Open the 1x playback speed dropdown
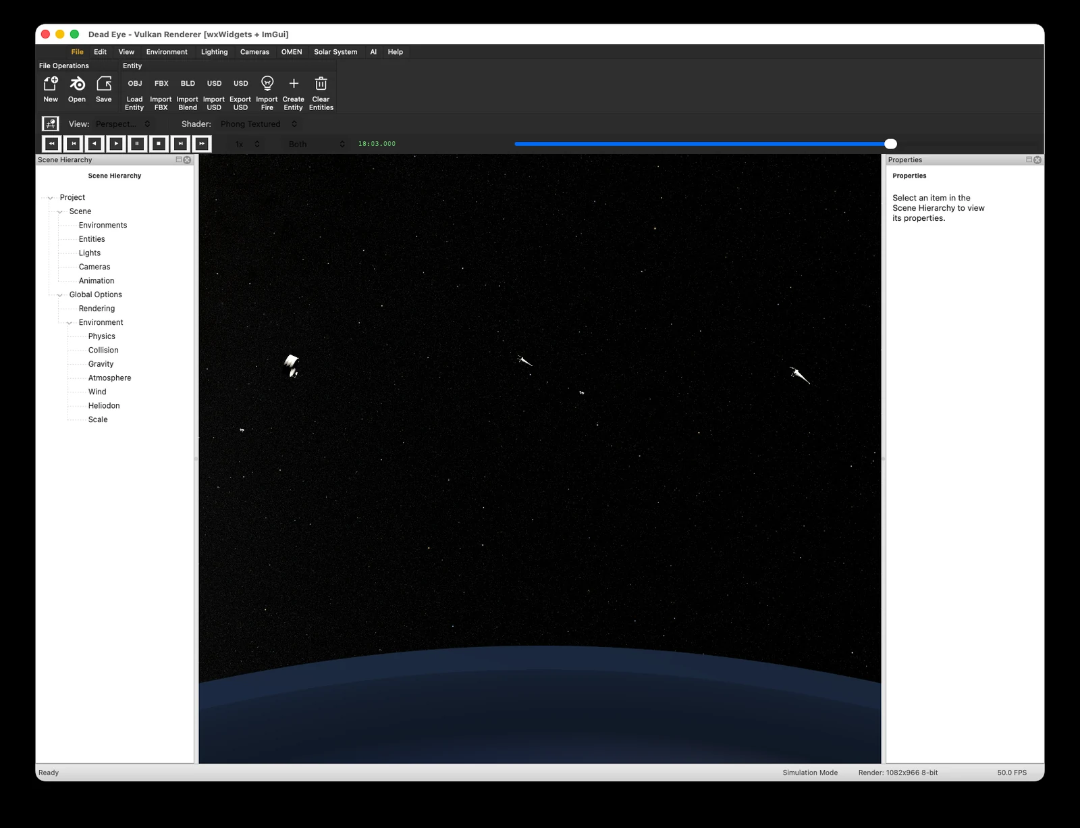Viewport: 1080px width, 828px height. click(247, 144)
